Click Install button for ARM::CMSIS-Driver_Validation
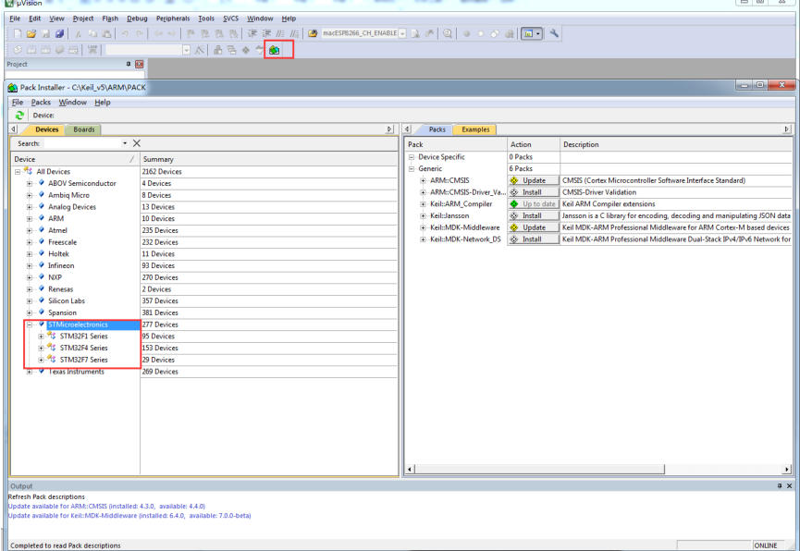 pyautogui.click(x=533, y=192)
